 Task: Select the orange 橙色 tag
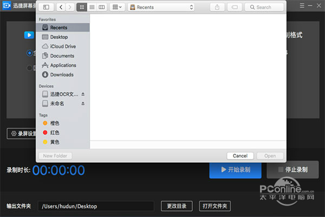51,123
